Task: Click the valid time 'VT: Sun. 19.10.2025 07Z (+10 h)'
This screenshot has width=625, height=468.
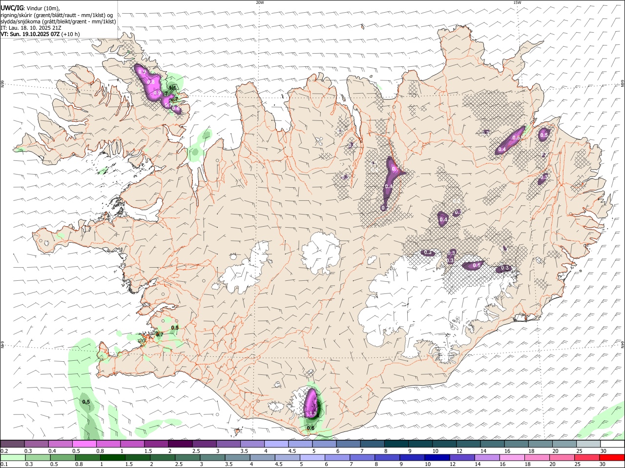Action: point(40,35)
